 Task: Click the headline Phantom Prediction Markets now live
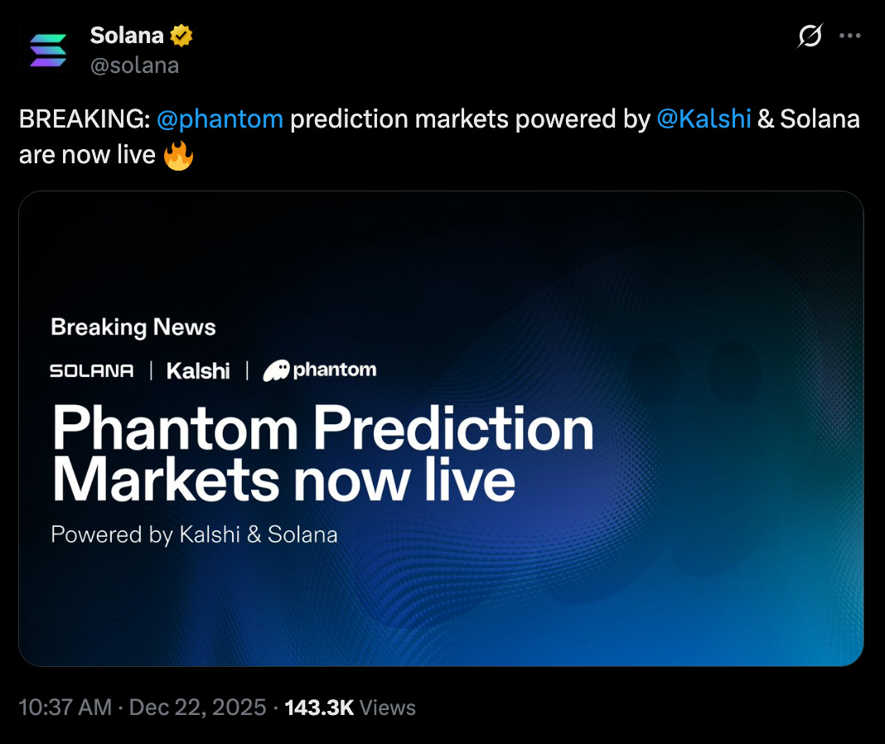point(323,450)
